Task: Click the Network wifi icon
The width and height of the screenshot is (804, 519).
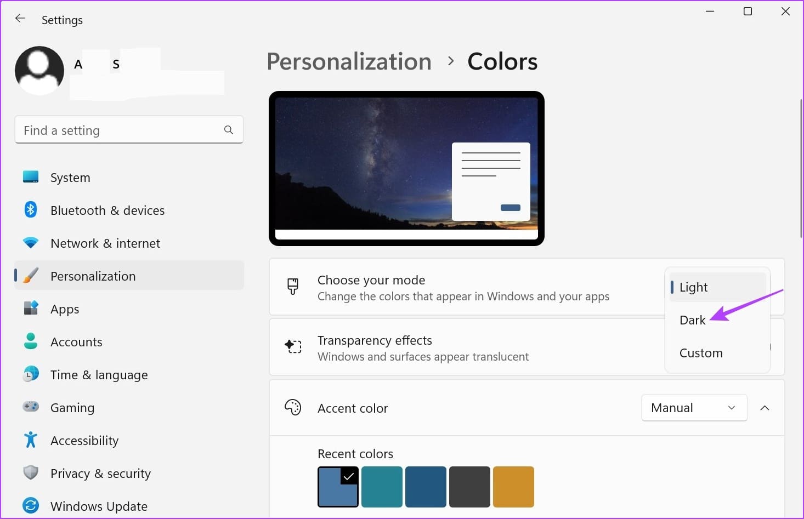Action: click(x=31, y=243)
